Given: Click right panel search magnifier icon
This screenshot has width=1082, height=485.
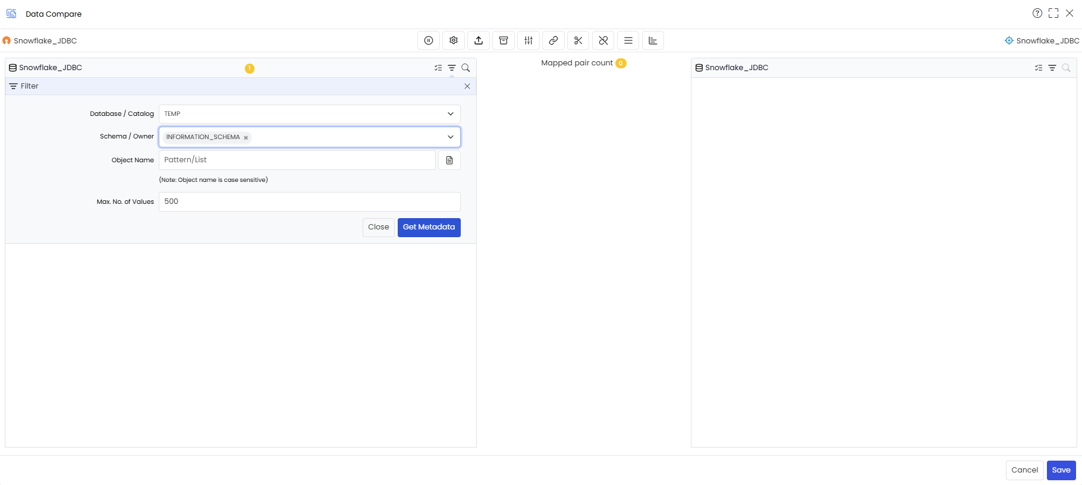Looking at the screenshot, I should (1066, 68).
